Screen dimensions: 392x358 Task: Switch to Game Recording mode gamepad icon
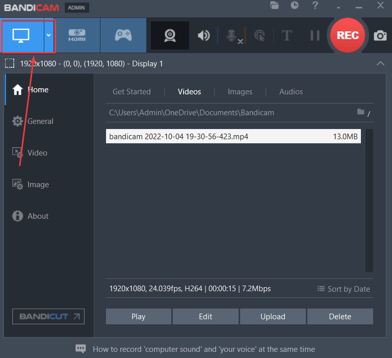[x=123, y=35]
